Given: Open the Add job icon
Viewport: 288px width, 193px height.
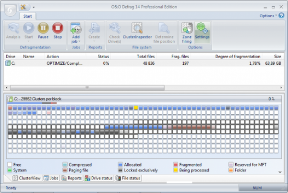Looking at the screenshot, I should click(x=76, y=28).
